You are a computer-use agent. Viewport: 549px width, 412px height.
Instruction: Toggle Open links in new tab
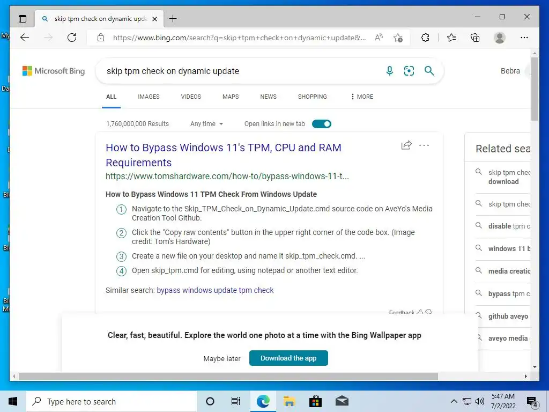tap(322, 124)
